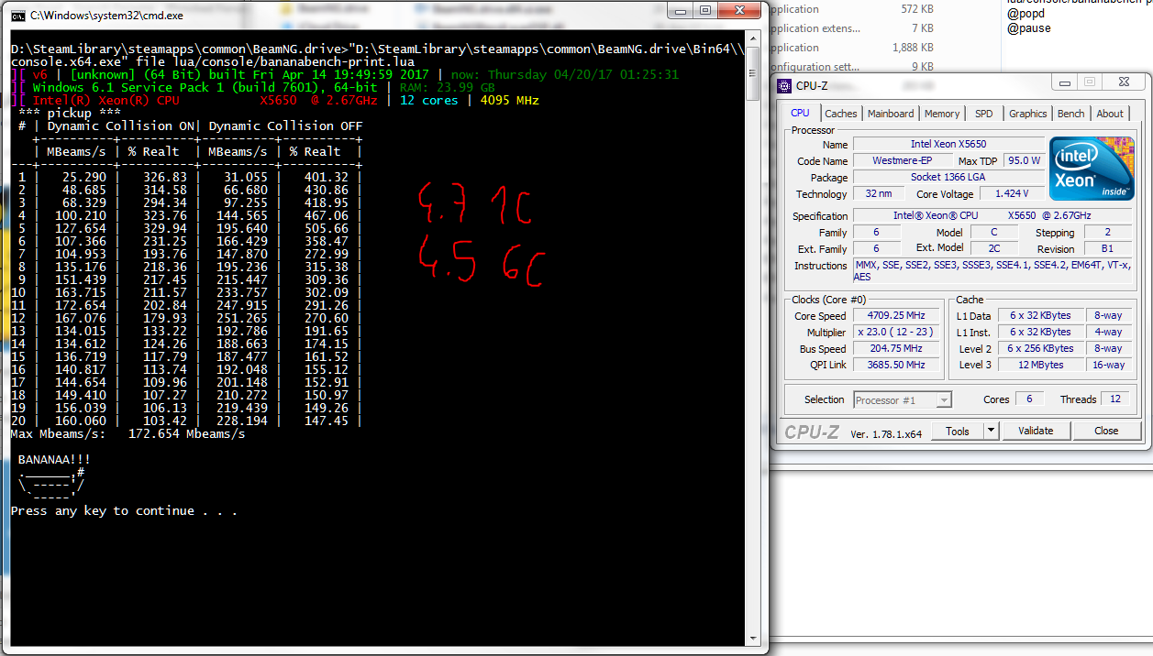
Task: Click the 4095 MHz text in console
Action: coord(509,100)
